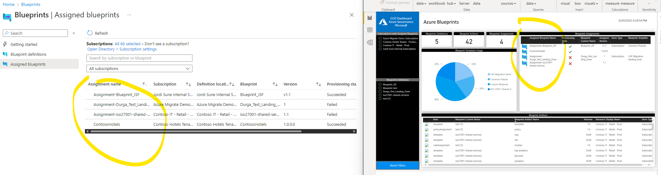
Task: Collapse the sidebar with double-chevron icon
Action: pyautogui.click(x=74, y=33)
